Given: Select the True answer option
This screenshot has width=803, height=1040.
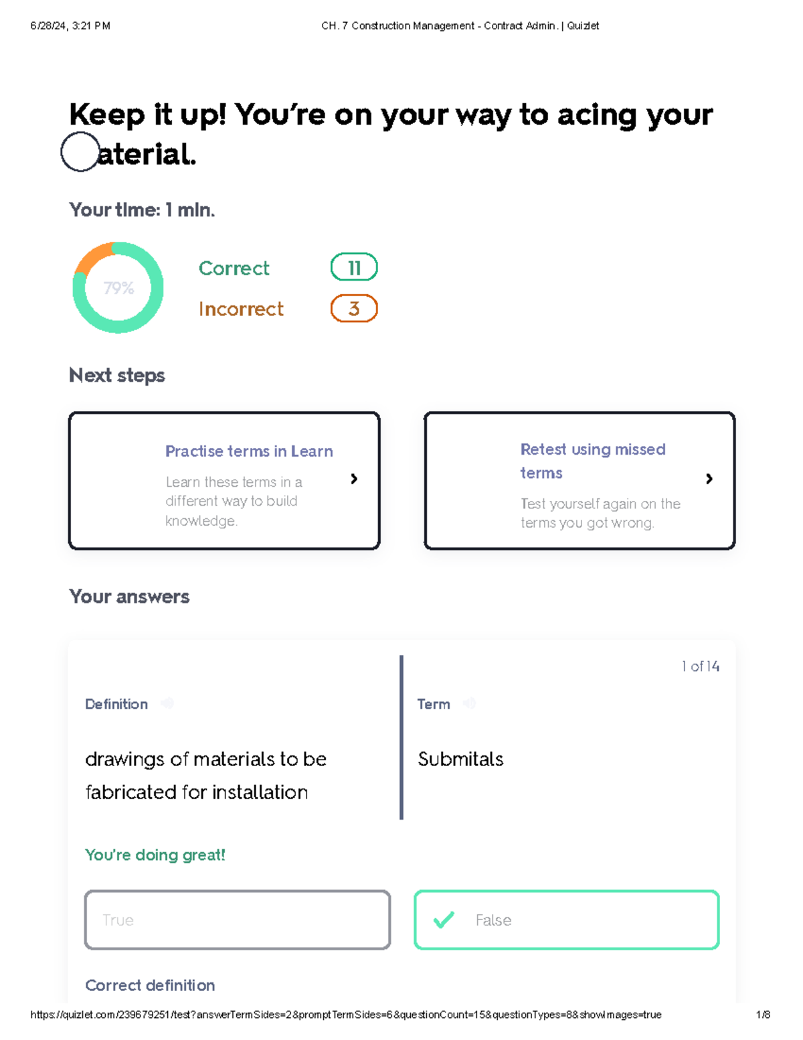Looking at the screenshot, I should click(238, 920).
